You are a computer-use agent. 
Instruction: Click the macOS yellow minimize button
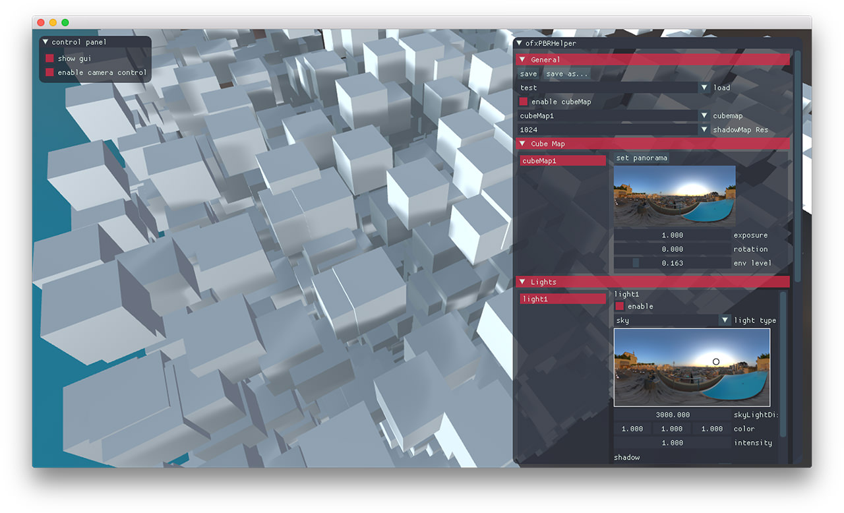tap(53, 22)
